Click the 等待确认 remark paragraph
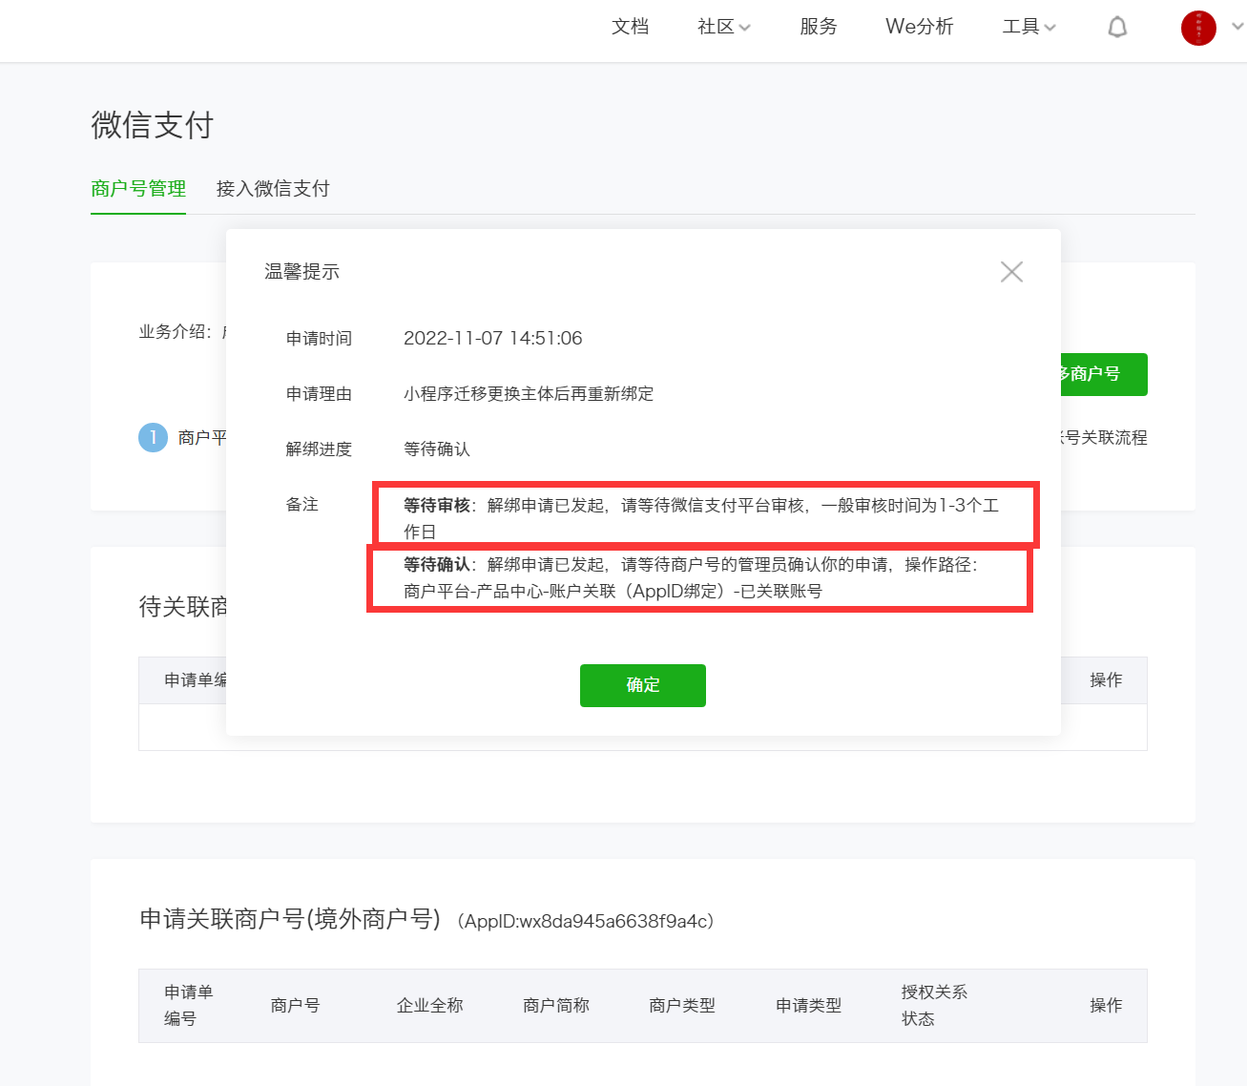Image resolution: width=1247 pixels, height=1086 pixels. coord(691,577)
